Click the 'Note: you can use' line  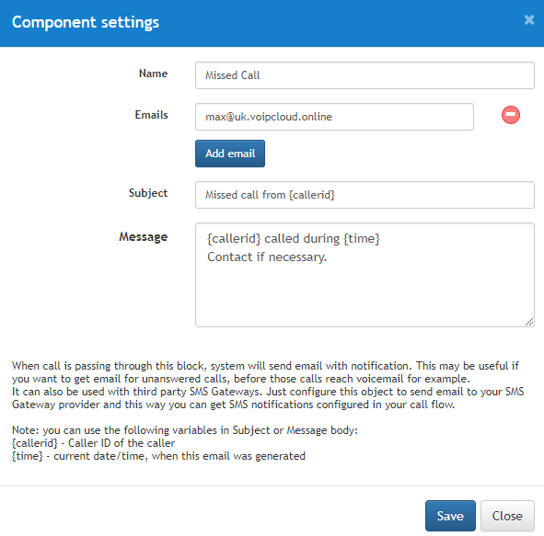click(x=185, y=430)
